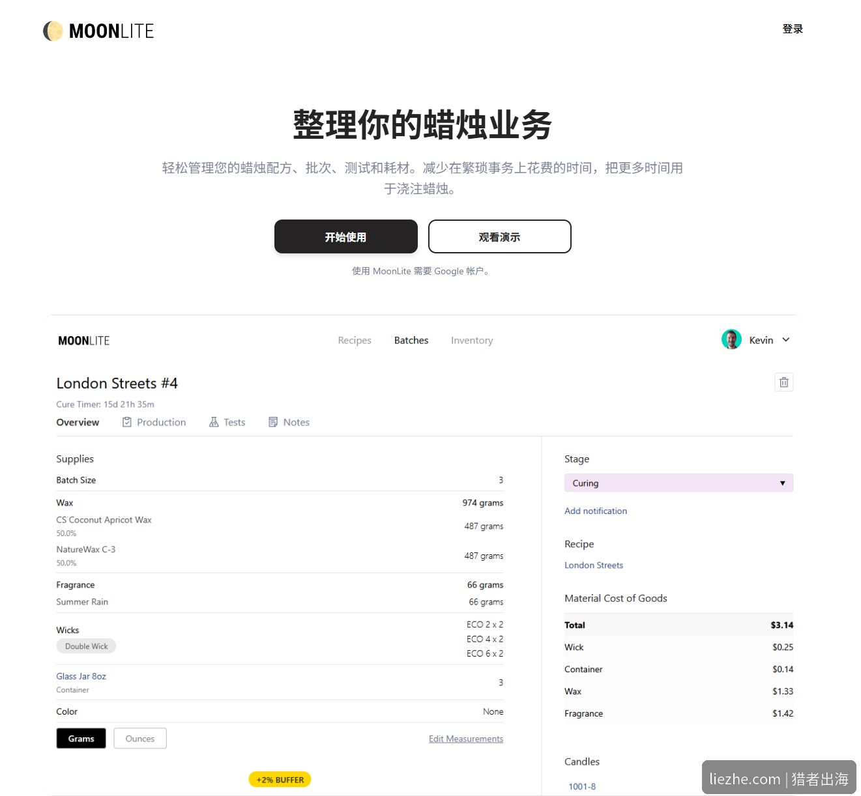Click the Add notification link
861x796 pixels.
[596, 511]
